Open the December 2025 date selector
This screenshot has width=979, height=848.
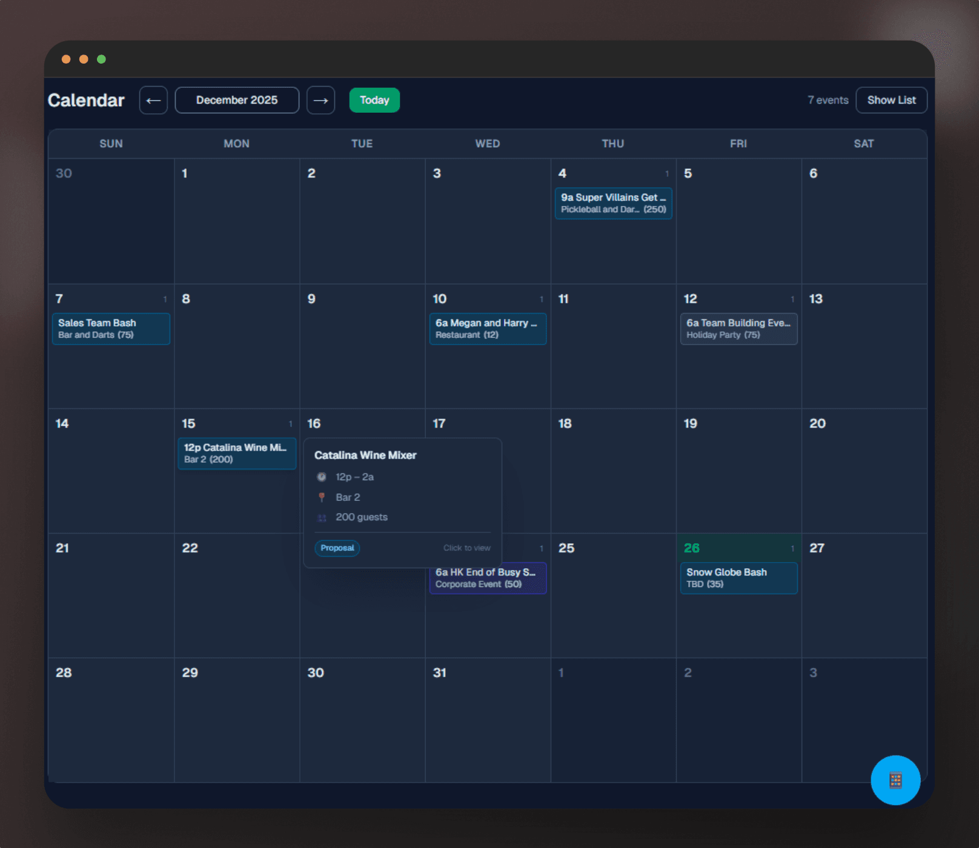click(237, 100)
